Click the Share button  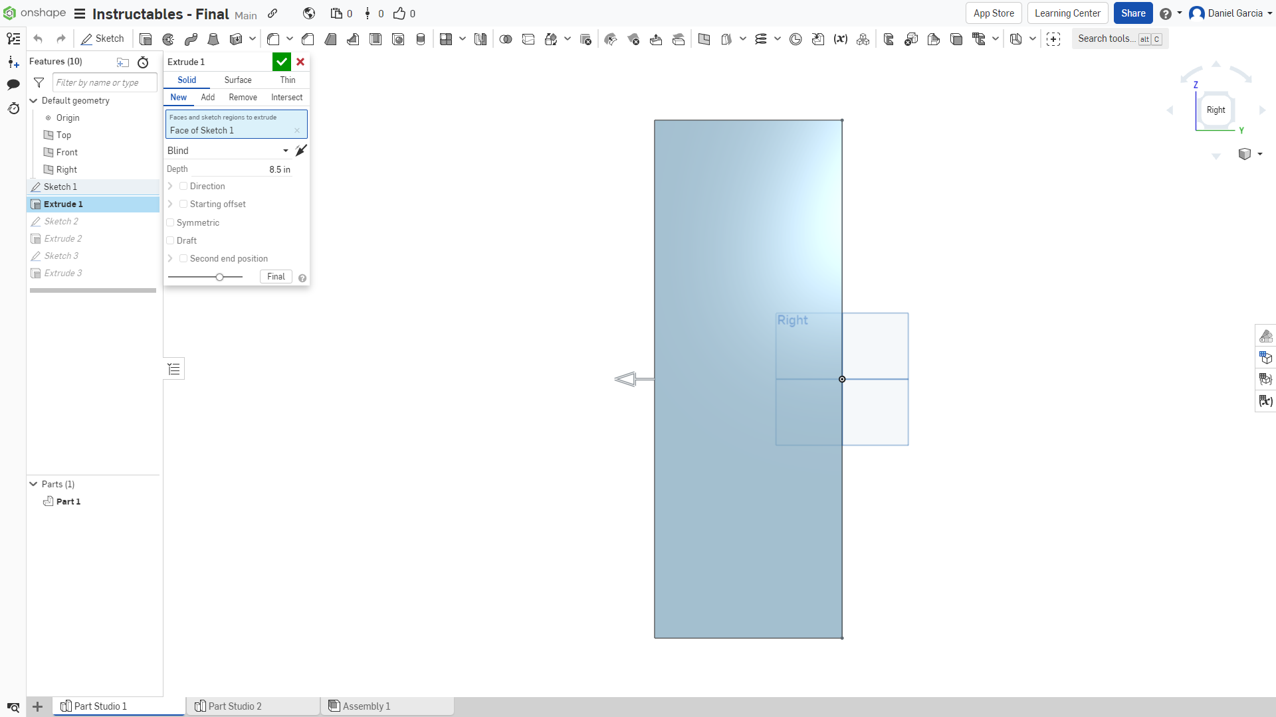pos(1132,13)
